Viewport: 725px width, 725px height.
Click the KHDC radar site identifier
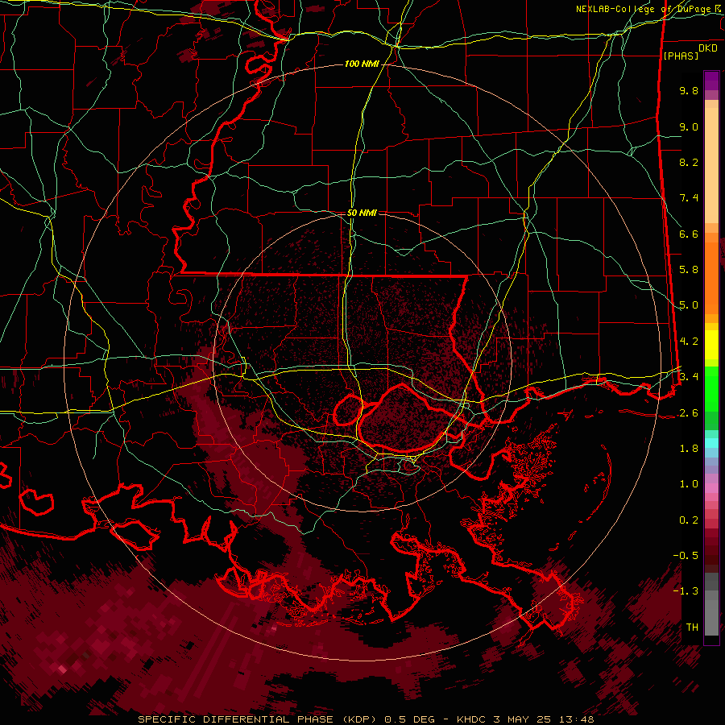(471, 719)
